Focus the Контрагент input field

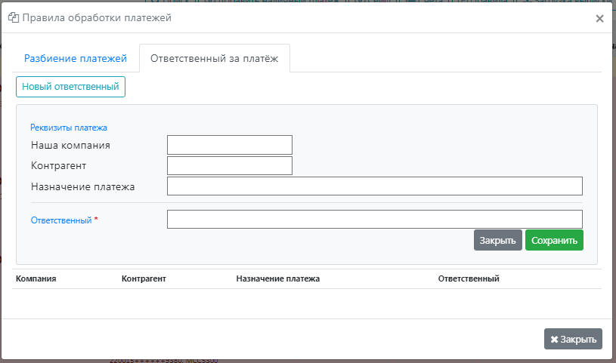coord(230,165)
